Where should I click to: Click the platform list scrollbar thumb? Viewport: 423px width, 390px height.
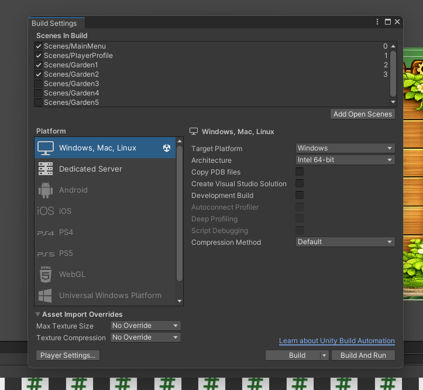[180, 213]
